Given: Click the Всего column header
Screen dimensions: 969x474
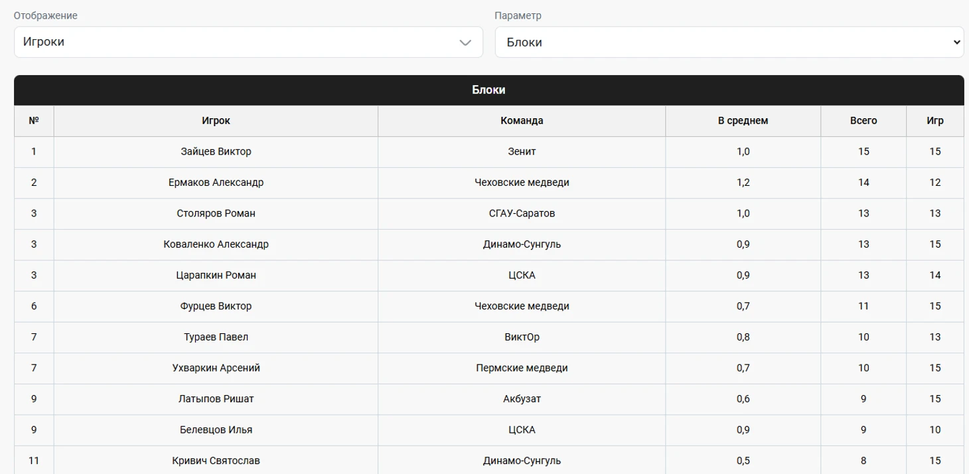Looking at the screenshot, I should coord(863,121).
